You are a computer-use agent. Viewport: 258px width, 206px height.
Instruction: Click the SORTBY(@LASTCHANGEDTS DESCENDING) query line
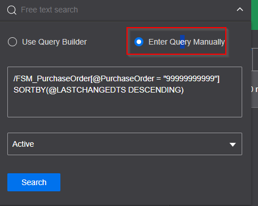99,90
